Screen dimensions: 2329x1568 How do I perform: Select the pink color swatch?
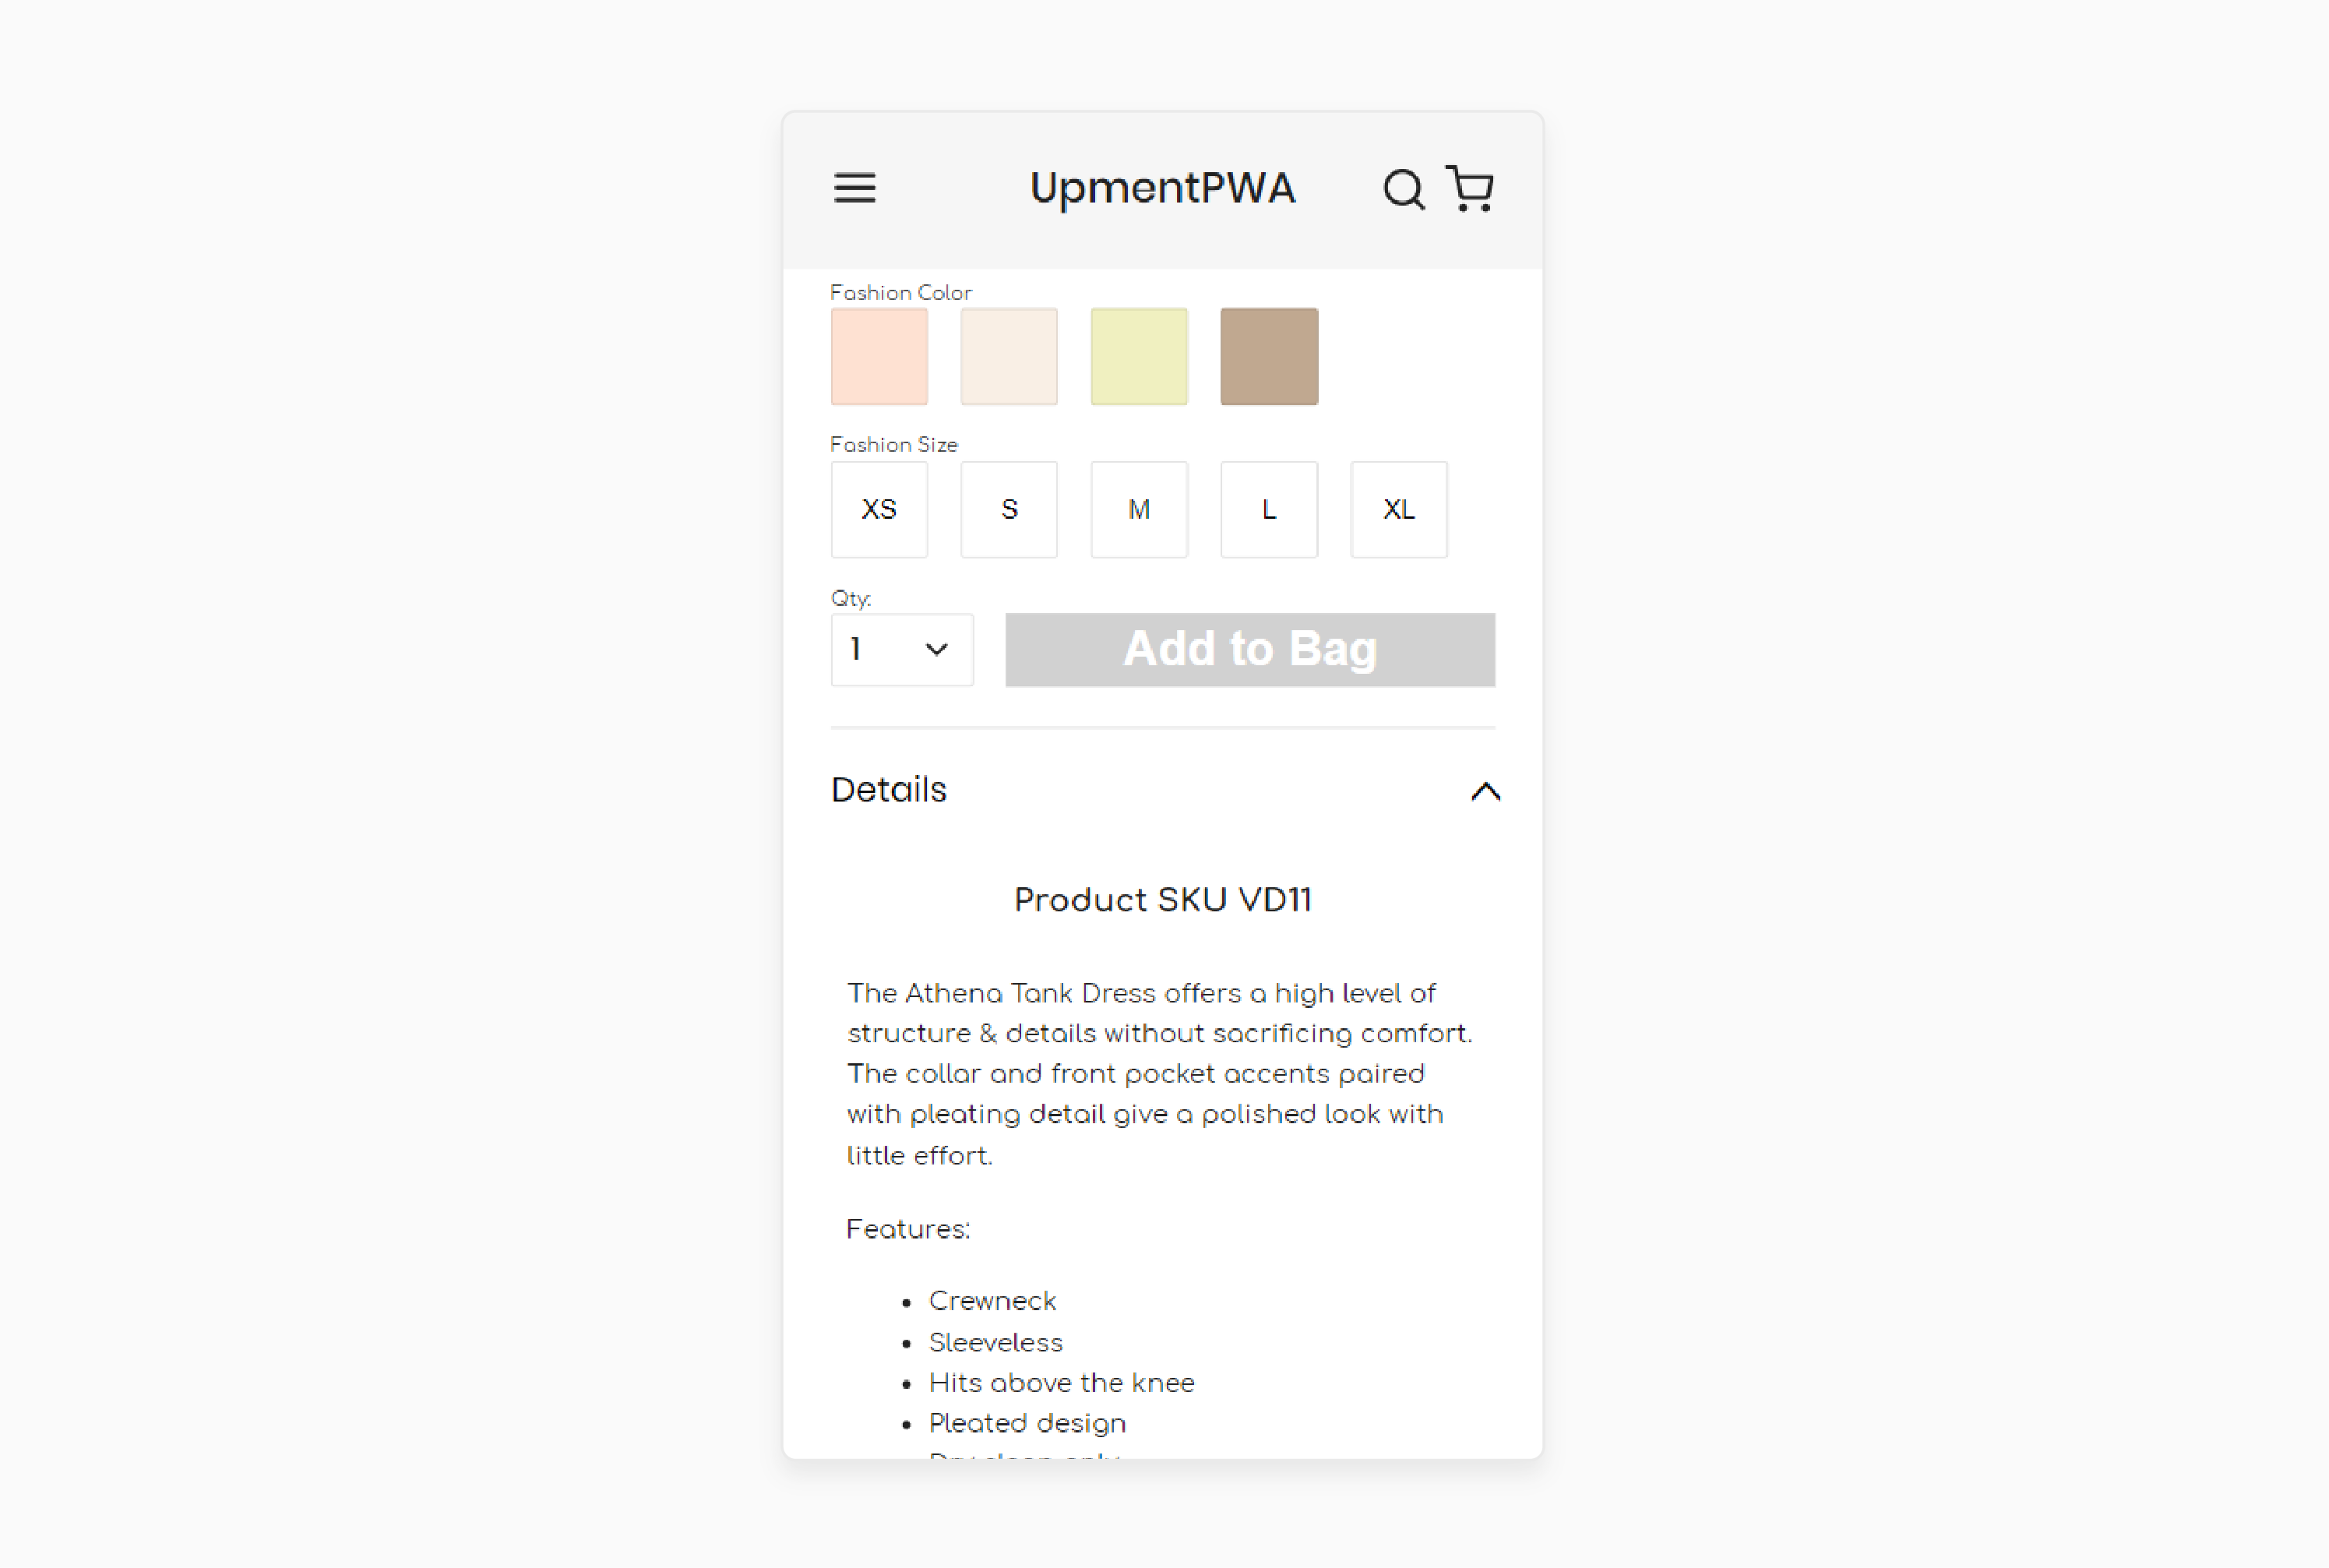click(879, 355)
